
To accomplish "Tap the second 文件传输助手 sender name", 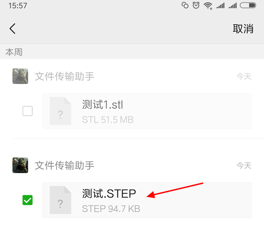I will pos(64,165).
